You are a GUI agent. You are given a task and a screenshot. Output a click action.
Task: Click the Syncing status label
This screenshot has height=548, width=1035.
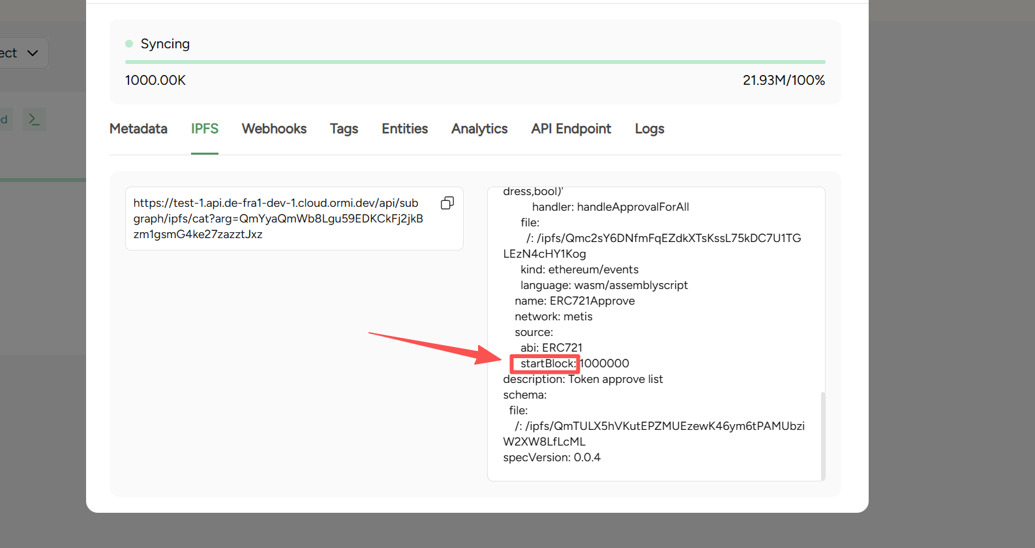click(x=165, y=44)
